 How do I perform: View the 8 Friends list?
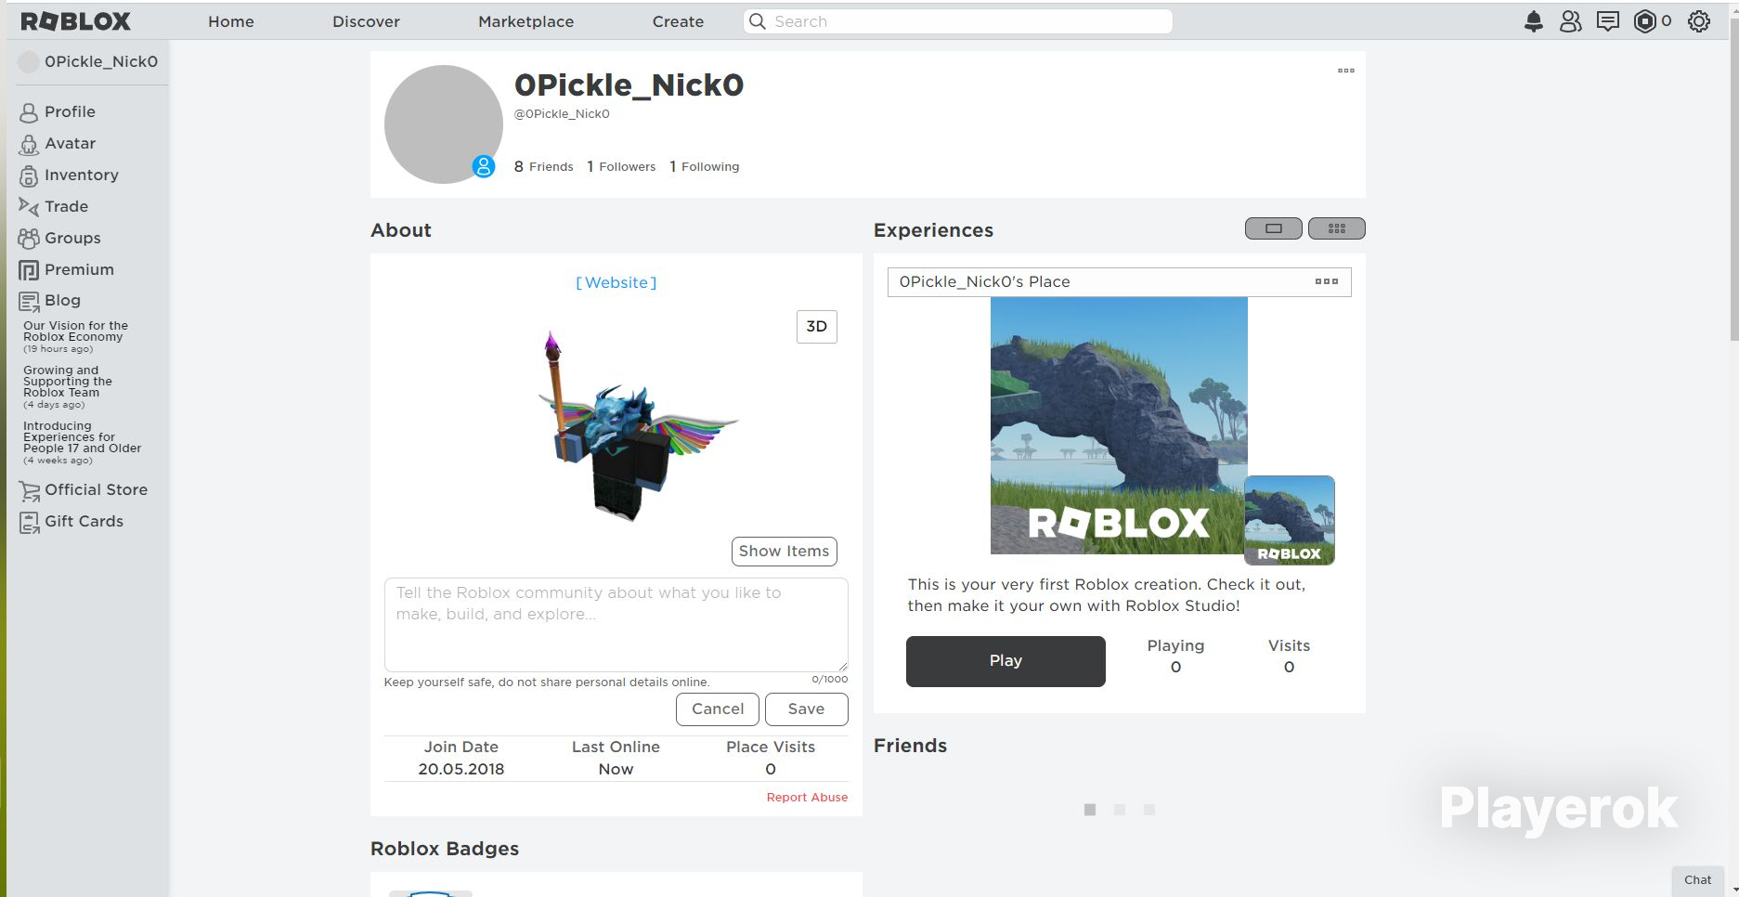[544, 167]
